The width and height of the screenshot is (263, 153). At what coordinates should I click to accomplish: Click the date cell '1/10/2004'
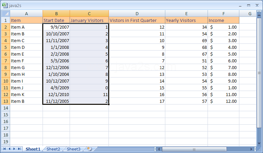(56, 74)
